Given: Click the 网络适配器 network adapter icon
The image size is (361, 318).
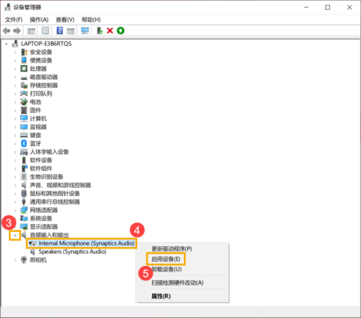Looking at the screenshot, I should 24,210.
